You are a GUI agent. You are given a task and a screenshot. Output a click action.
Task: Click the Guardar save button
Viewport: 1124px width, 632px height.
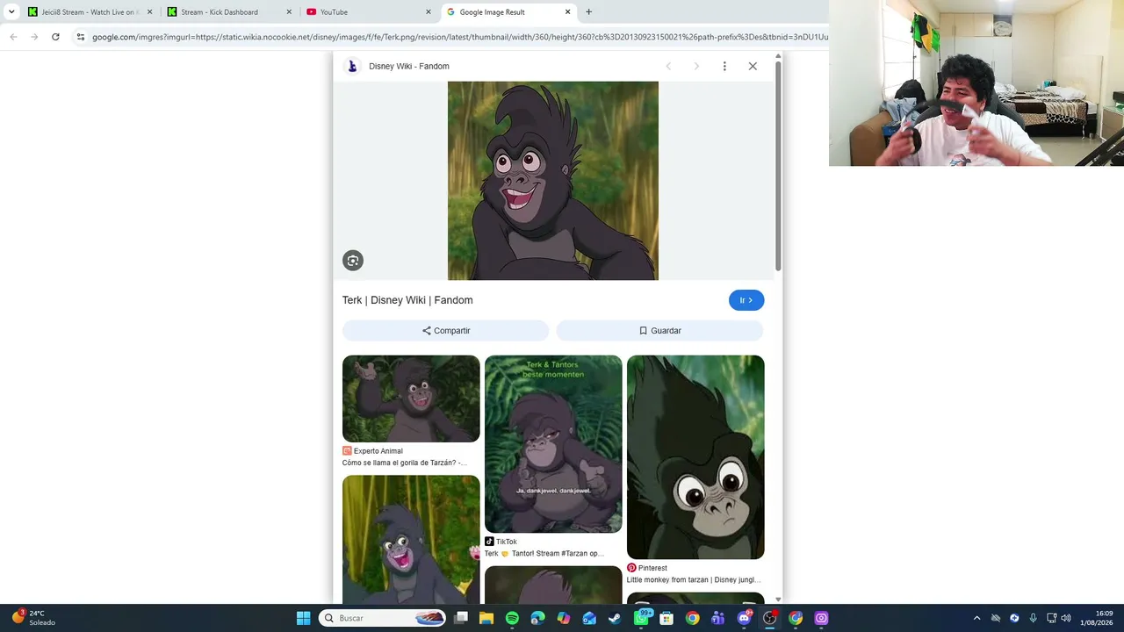click(x=659, y=331)
